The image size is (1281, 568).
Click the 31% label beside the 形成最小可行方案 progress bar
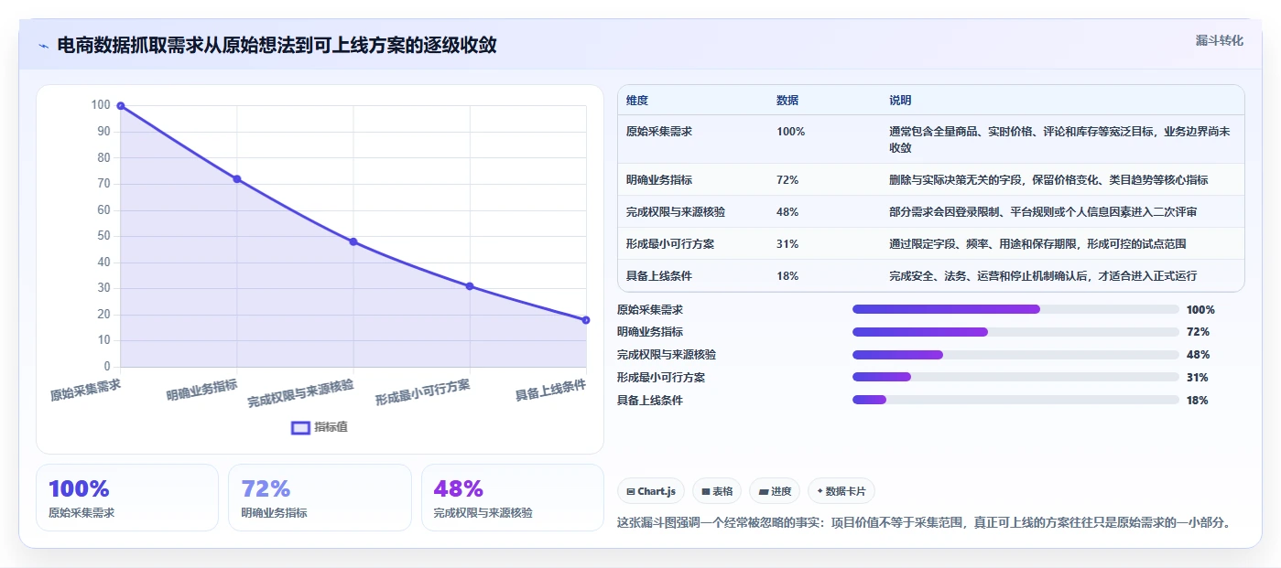point(1198,378)
